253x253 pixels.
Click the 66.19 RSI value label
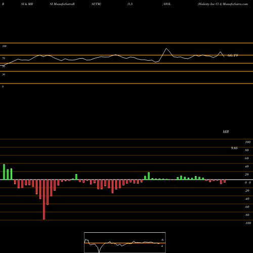[233, 55]
